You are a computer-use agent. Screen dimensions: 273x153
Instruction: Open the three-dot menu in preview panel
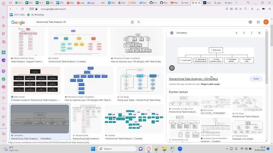(x=252, y=33)
